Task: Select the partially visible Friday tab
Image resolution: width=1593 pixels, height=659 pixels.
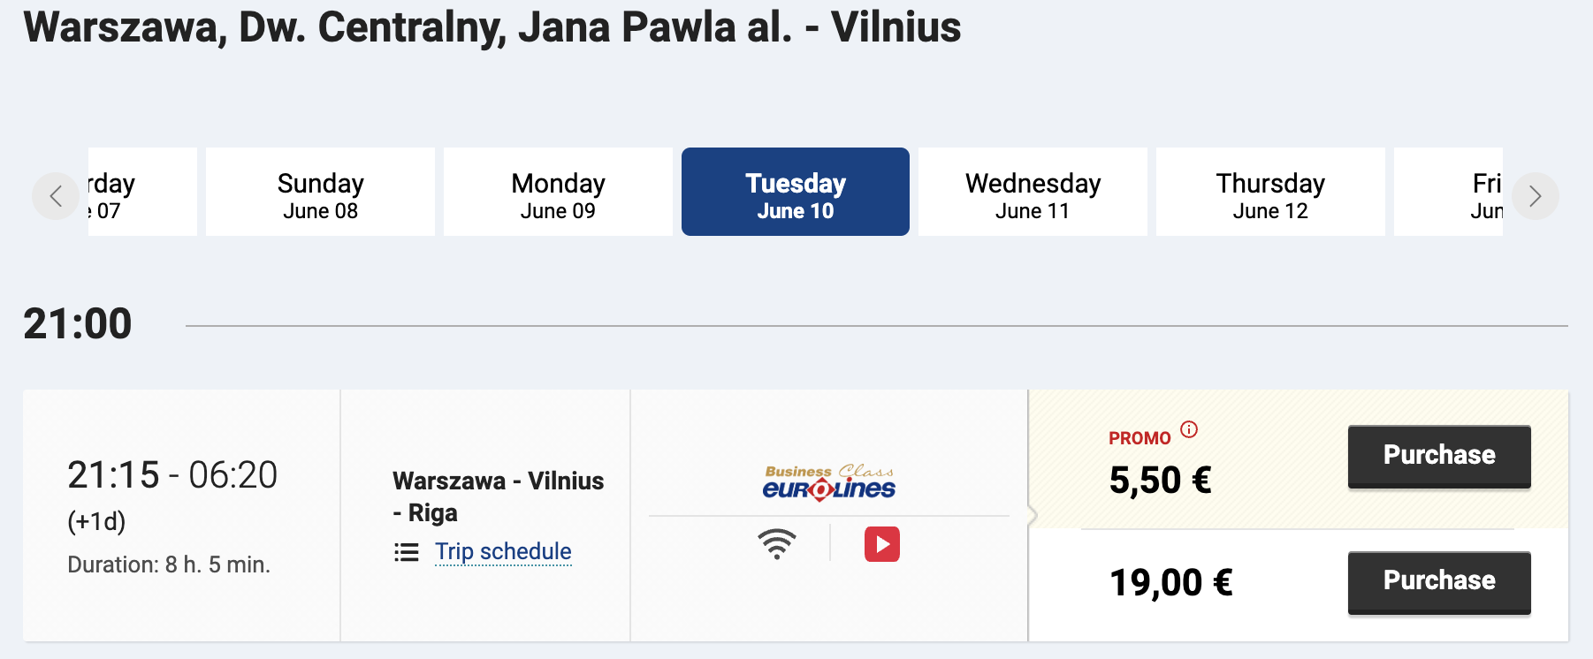Action: (1449, 192)
